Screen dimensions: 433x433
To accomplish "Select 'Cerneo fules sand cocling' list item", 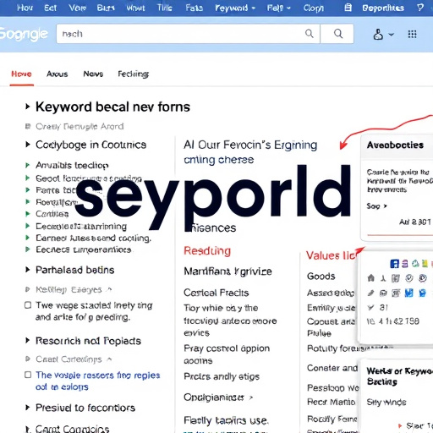I will 93,238.
